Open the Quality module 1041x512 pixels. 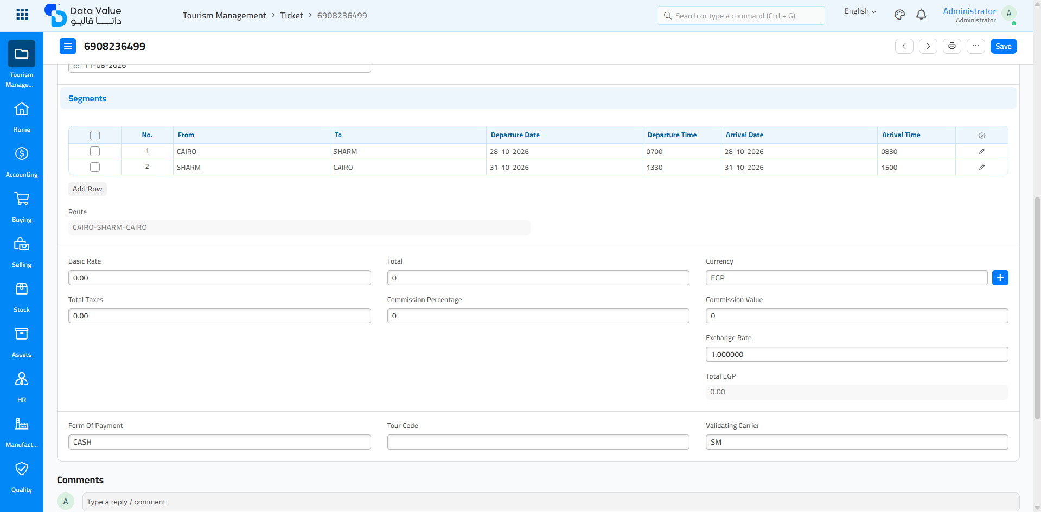[x=22, y=477]
